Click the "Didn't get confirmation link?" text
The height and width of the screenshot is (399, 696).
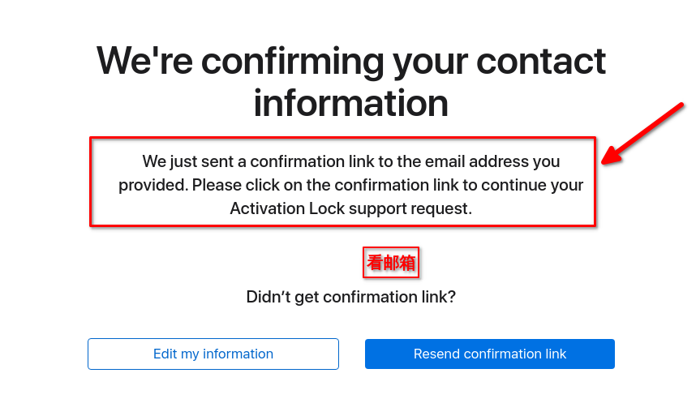350,297
